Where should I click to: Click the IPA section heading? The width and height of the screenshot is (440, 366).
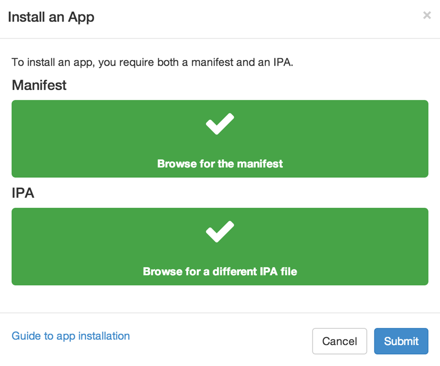(x=23, y=193)
